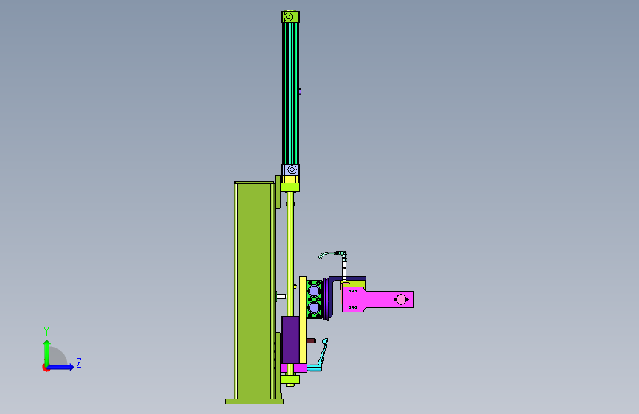Click the green Y axis arrow of the triad
639x414 pixels.
point(46,352)
